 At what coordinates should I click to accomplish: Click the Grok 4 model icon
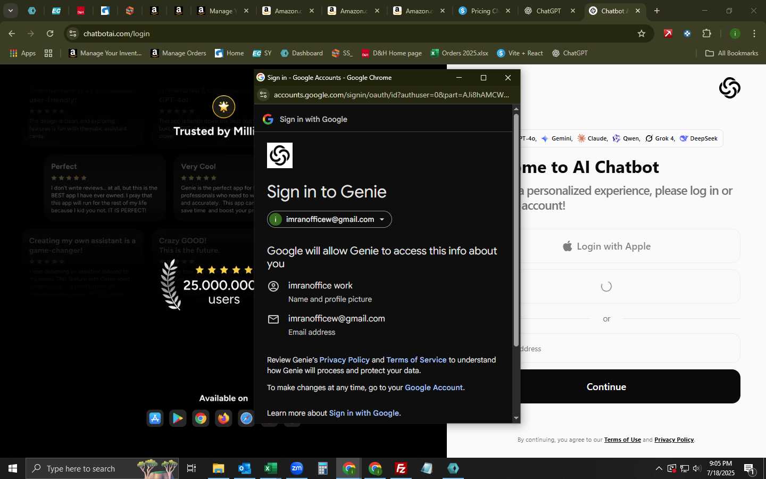pos(649,138)
